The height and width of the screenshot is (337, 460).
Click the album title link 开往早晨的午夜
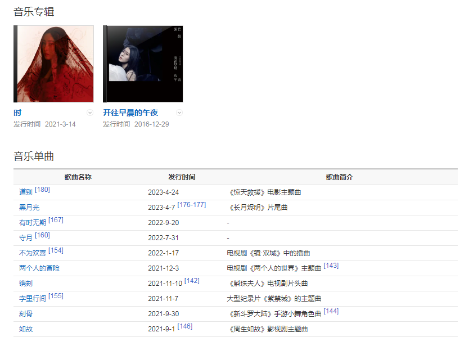tap(130, 113)
